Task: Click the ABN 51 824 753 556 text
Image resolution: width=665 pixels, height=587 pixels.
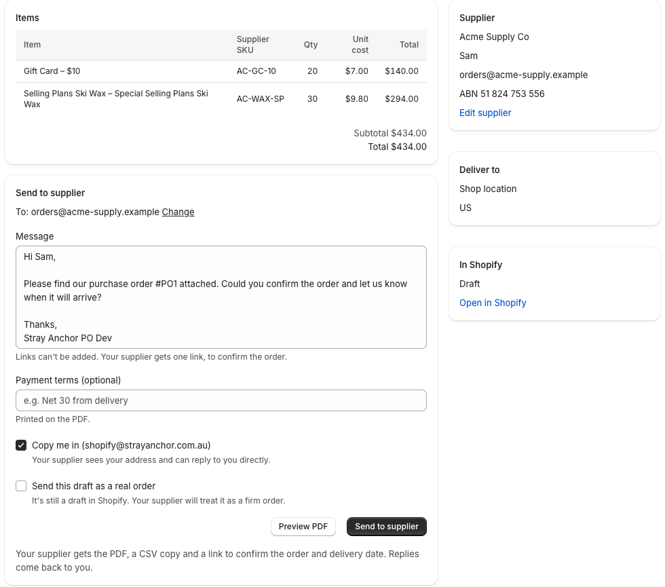Action: pos(501,94)
